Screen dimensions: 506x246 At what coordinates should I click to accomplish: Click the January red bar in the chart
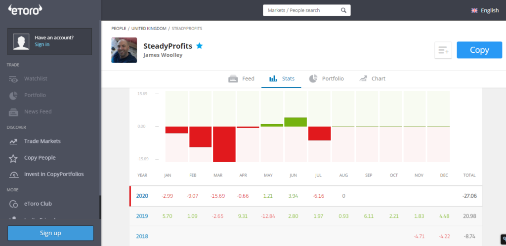pos(176,130)
